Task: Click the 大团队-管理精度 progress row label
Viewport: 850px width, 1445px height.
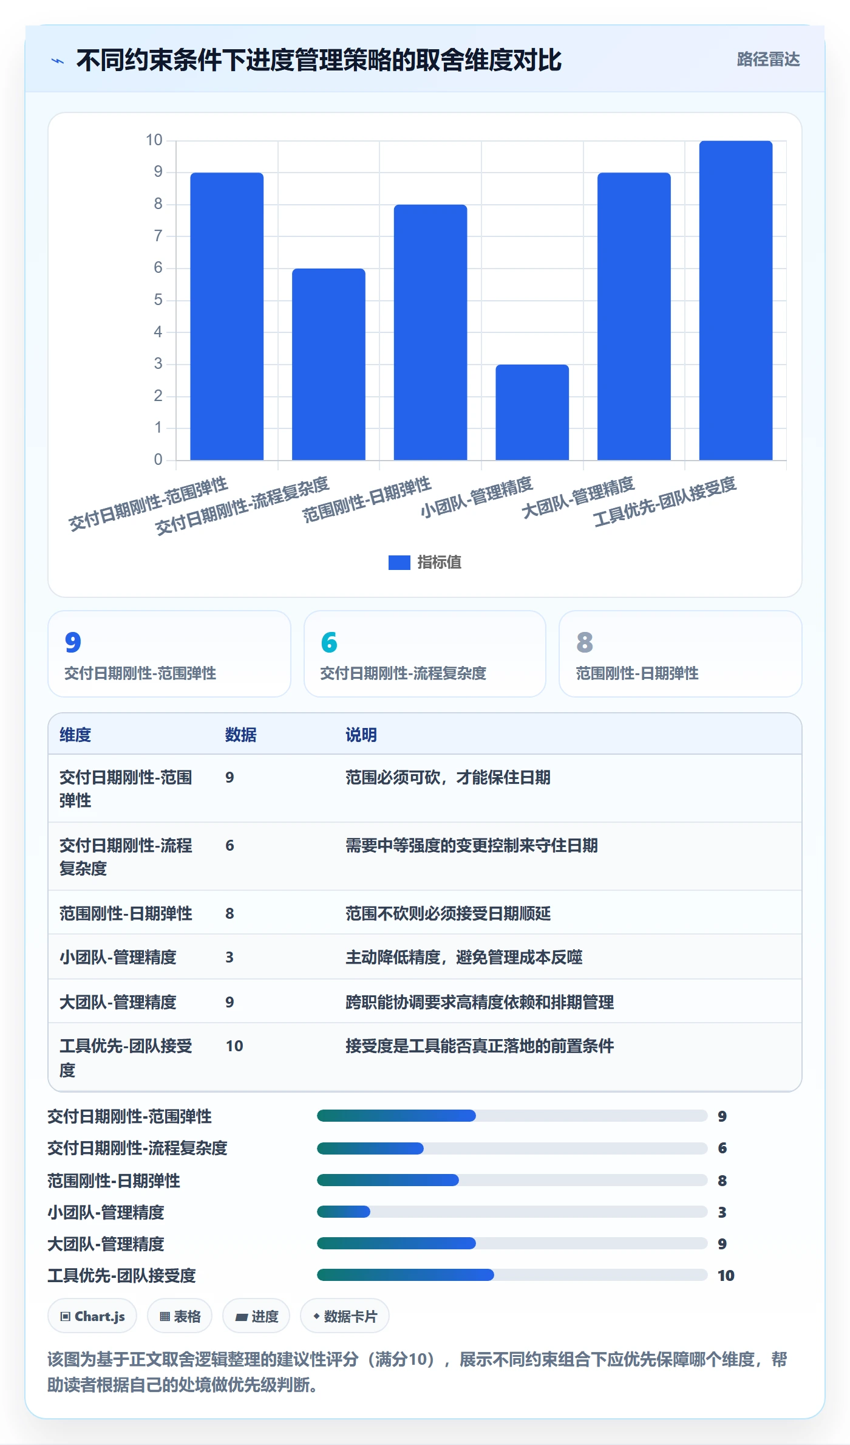Action: [106, 1244]
